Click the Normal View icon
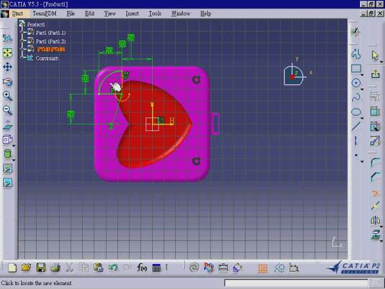The width and height of the screenshot is (385, 289). (x=7, y=125)
